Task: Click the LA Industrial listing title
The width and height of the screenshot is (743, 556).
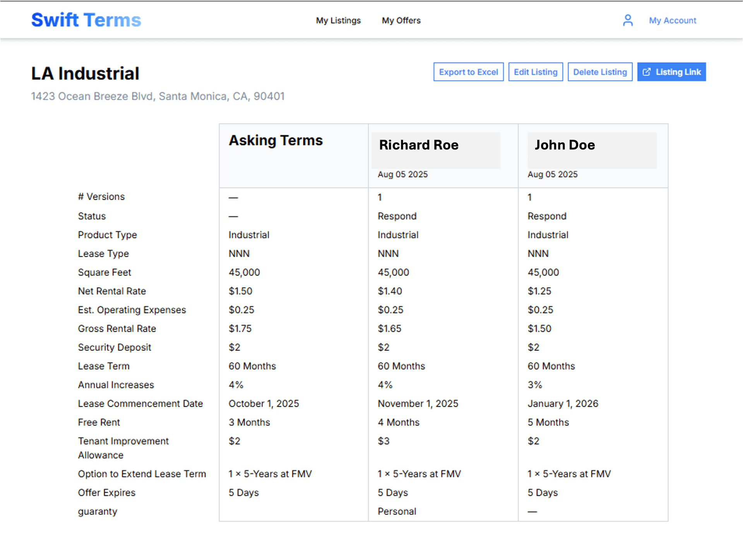Action: (85, 74)
